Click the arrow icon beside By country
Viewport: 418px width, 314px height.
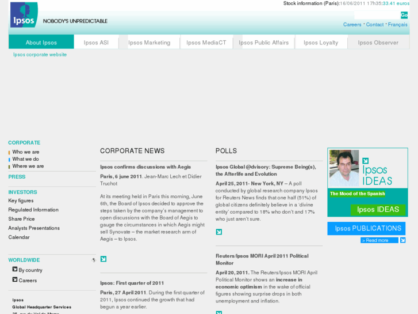tap(15, 269)
